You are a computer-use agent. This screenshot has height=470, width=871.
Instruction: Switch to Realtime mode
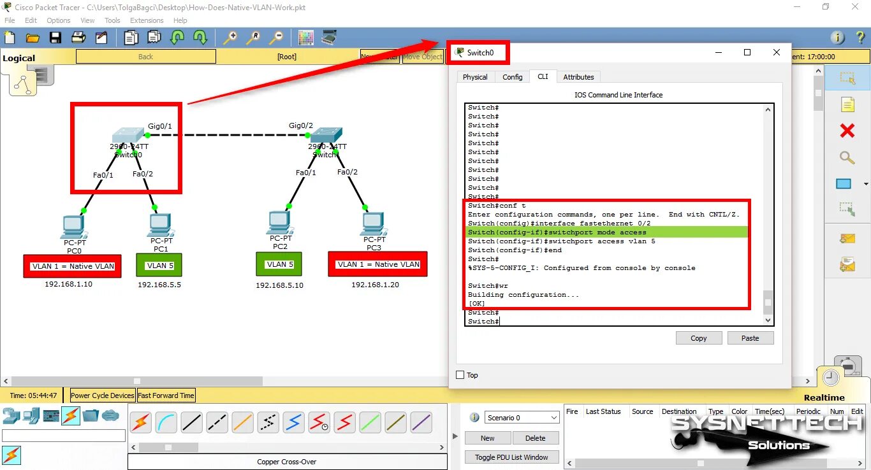(824, 397)
